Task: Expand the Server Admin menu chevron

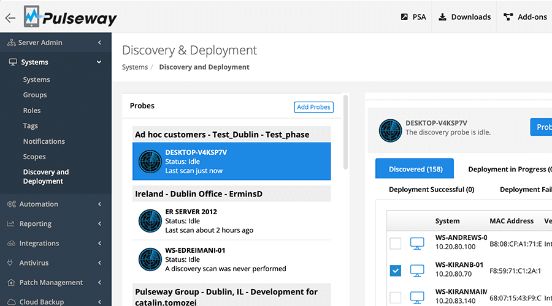Action: [x=99, y=42]
